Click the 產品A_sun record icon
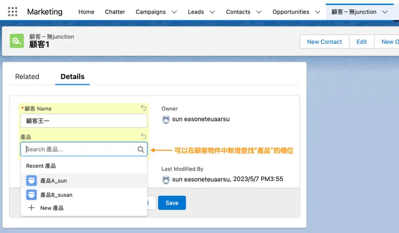Viewport: 399px width, 233px height. click(31, 181)
